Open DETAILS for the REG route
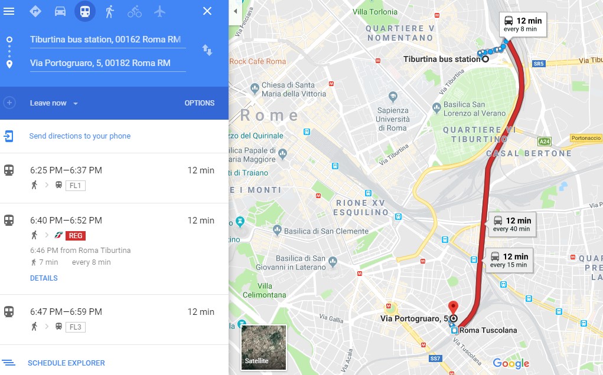This screenshot has width=603, height=375. tap(44, 278)
